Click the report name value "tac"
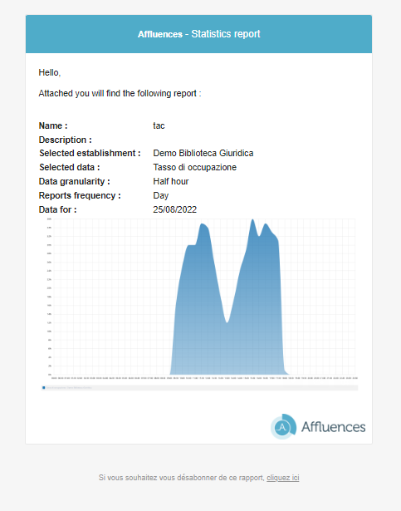The height and width of the screenshot is (511, 401). tap(159, 125)
